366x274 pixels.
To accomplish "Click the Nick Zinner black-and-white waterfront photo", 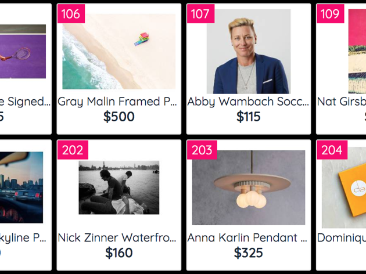I will [x=119, y=188].
